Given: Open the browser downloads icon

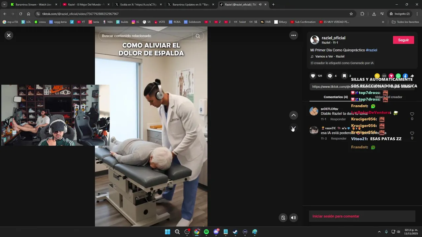Looking at the screenshot, I should pos(374,14).
